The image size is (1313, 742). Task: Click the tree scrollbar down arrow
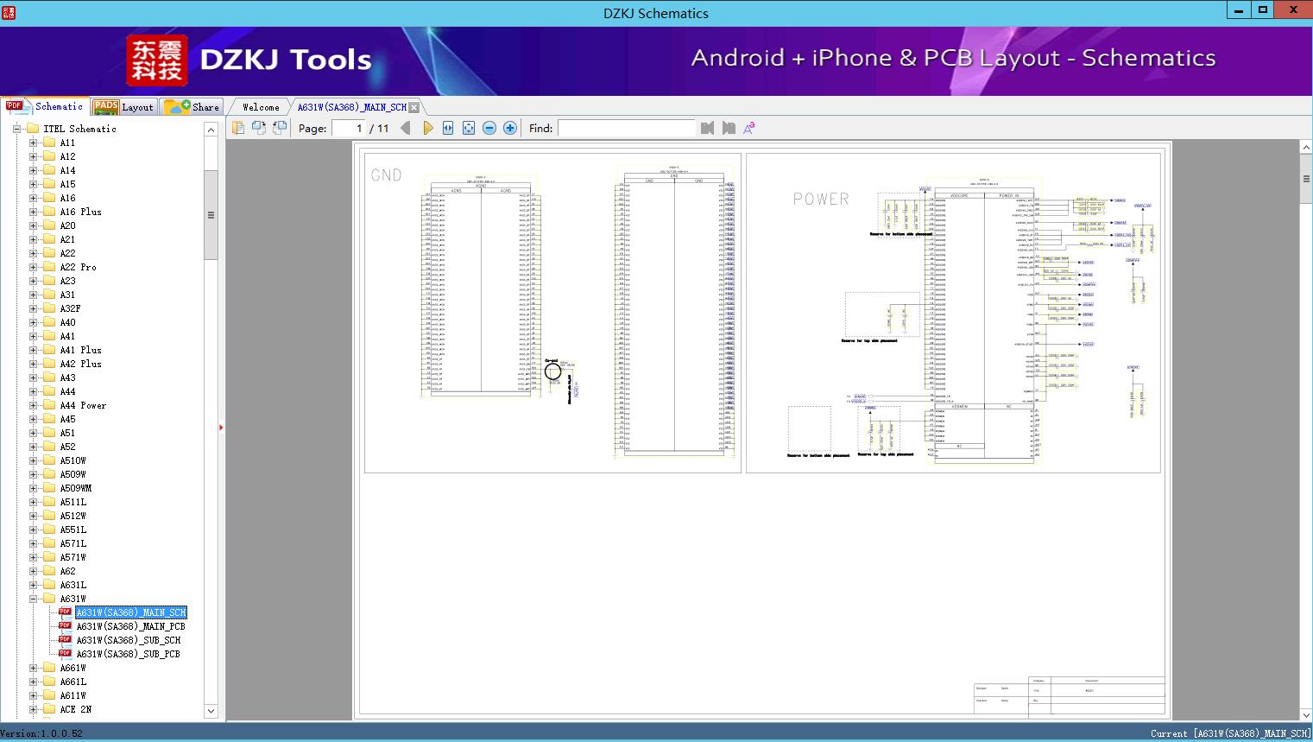(211, 711)
